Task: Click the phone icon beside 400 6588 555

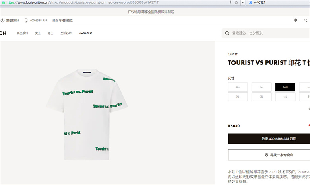Action: click(x=26, y=20)
